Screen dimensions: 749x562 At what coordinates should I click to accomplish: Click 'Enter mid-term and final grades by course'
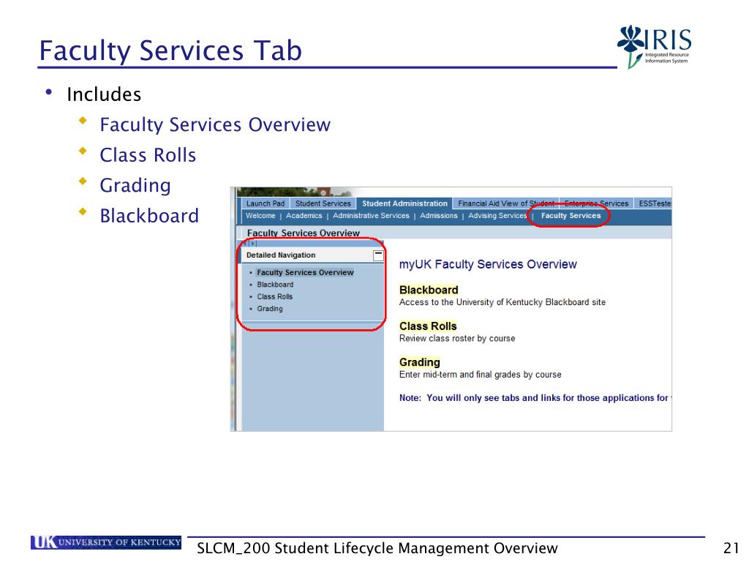pos(480,375)
